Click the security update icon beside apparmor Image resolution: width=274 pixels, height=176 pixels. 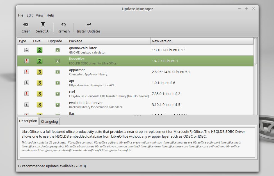tap(26, 72)
